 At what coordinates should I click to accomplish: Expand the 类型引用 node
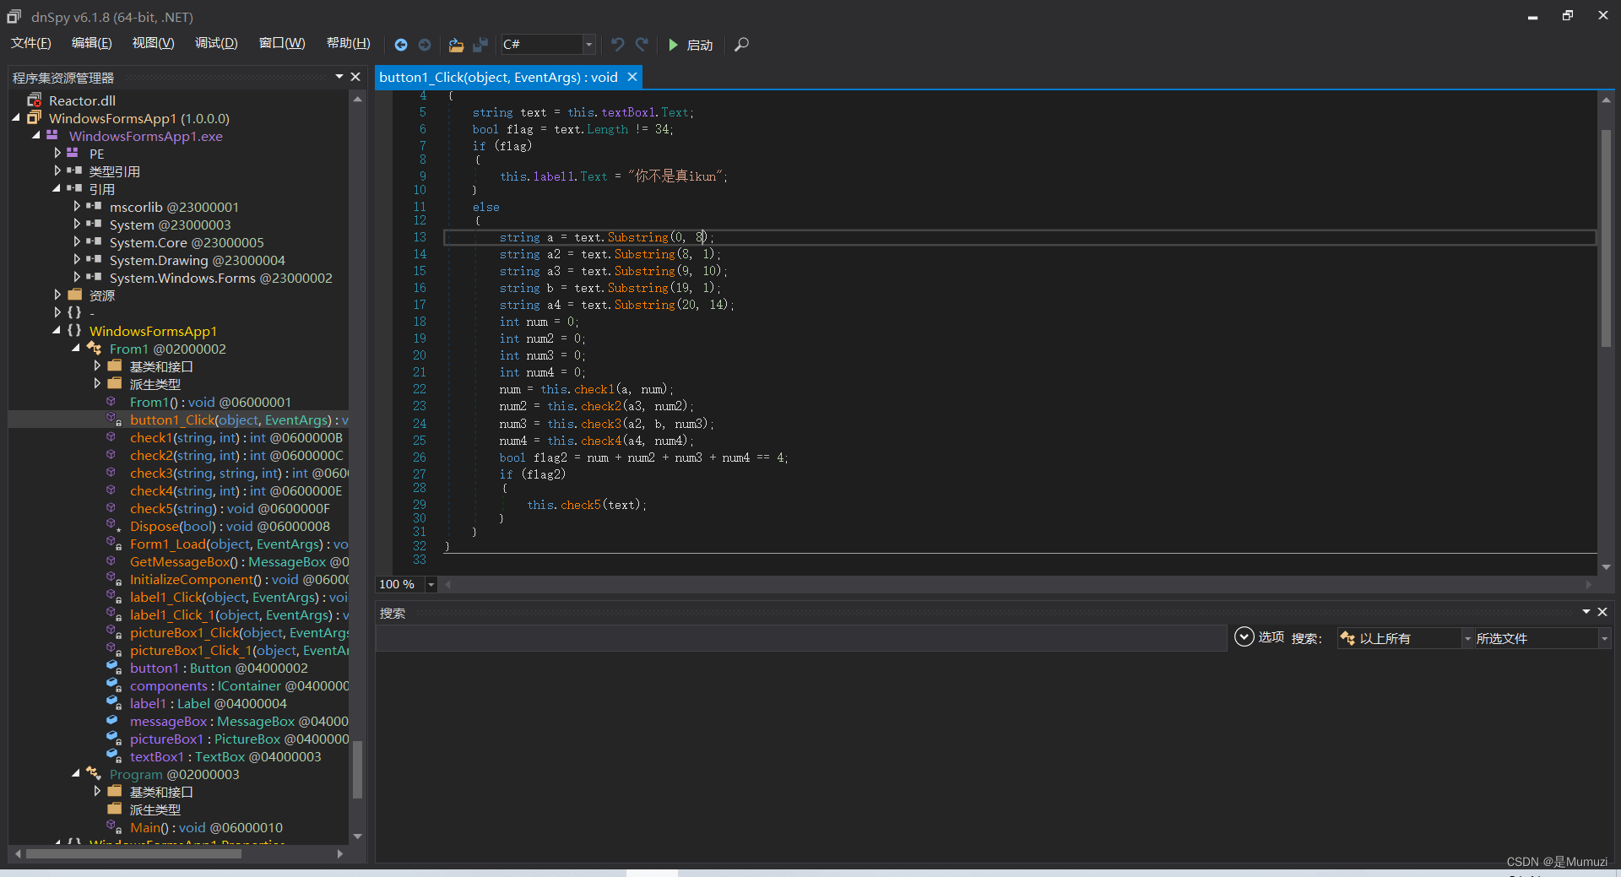[x=57, y=171]
